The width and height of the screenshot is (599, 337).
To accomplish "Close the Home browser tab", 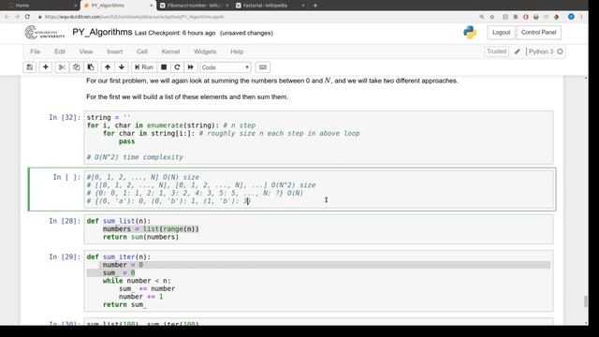I will tap(75, 6).
